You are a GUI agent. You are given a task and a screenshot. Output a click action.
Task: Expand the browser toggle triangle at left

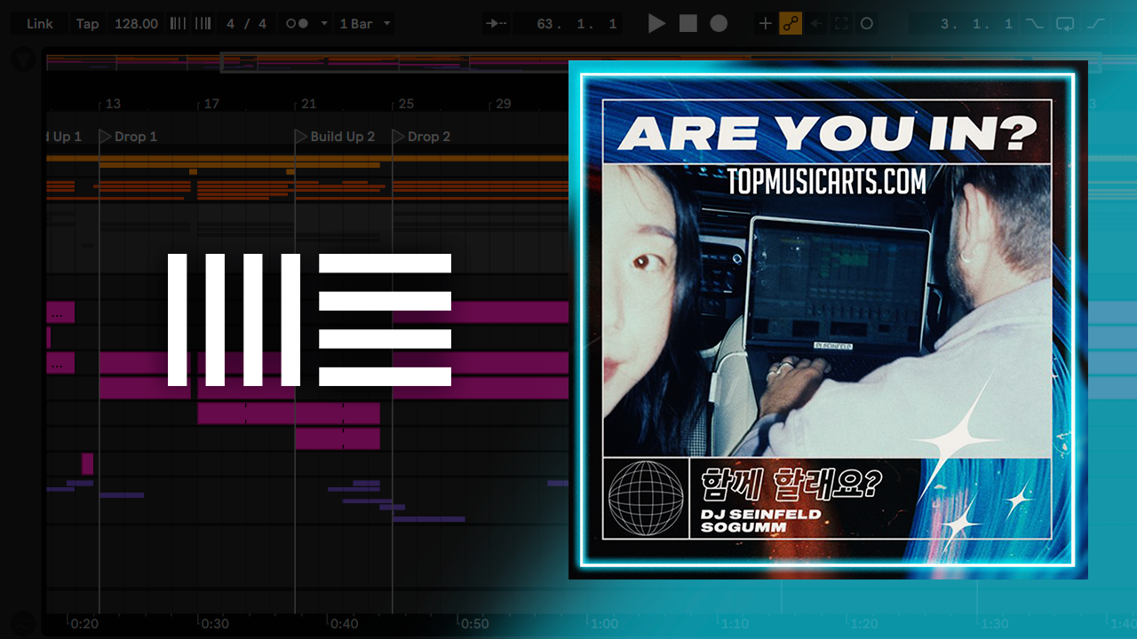tap(23, 60)
